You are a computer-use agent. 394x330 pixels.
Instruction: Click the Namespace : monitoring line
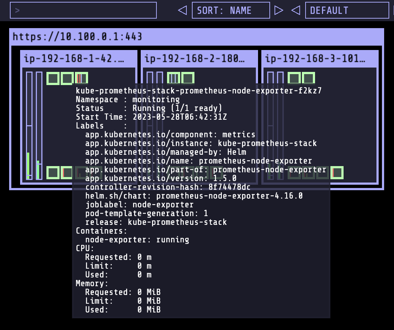click(128, 99)
